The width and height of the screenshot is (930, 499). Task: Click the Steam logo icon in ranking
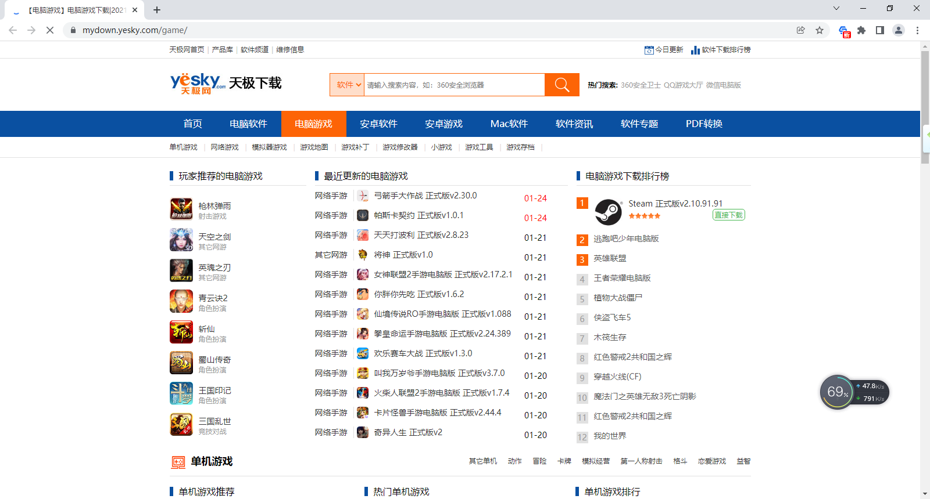click(609, 212)
